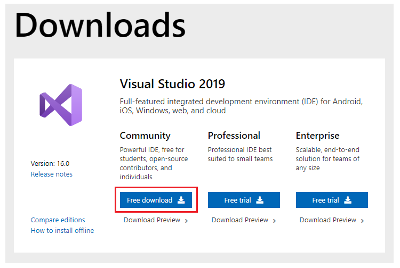This screenshot has width=400, height=268.
Task: Select the Community edition heading
Action: (145, 136)
